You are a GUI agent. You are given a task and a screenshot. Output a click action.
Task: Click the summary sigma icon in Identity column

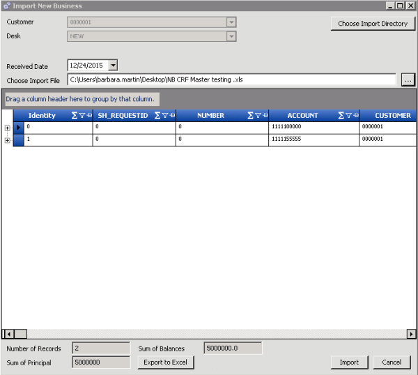point(75,116)
